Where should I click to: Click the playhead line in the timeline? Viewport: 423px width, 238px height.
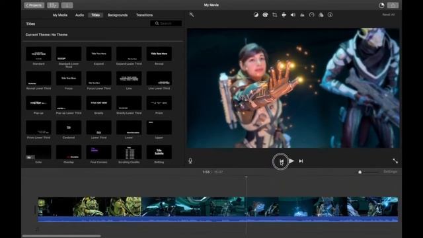pyautogui.click(x=246, y=205)
